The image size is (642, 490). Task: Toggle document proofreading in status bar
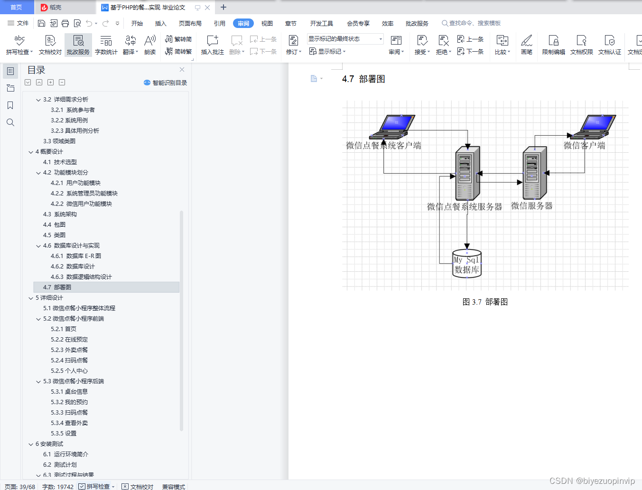tap(138, 486)
